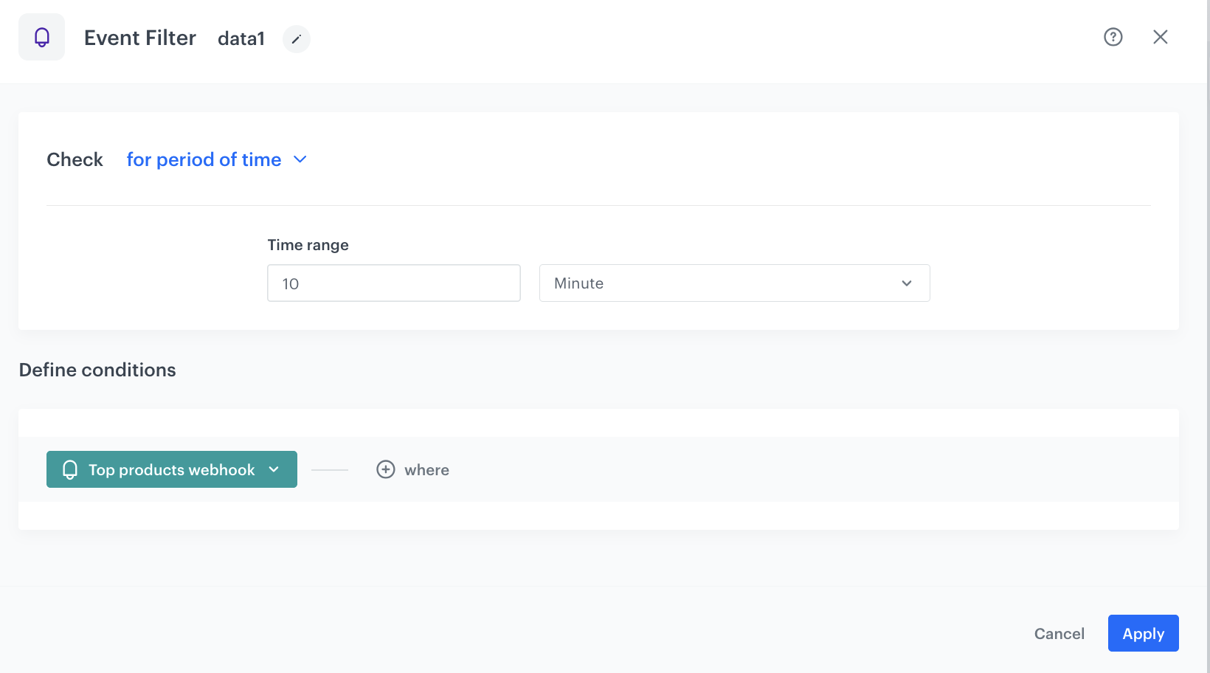Open the Minute time unit dropdown

[x=735, y=283]
